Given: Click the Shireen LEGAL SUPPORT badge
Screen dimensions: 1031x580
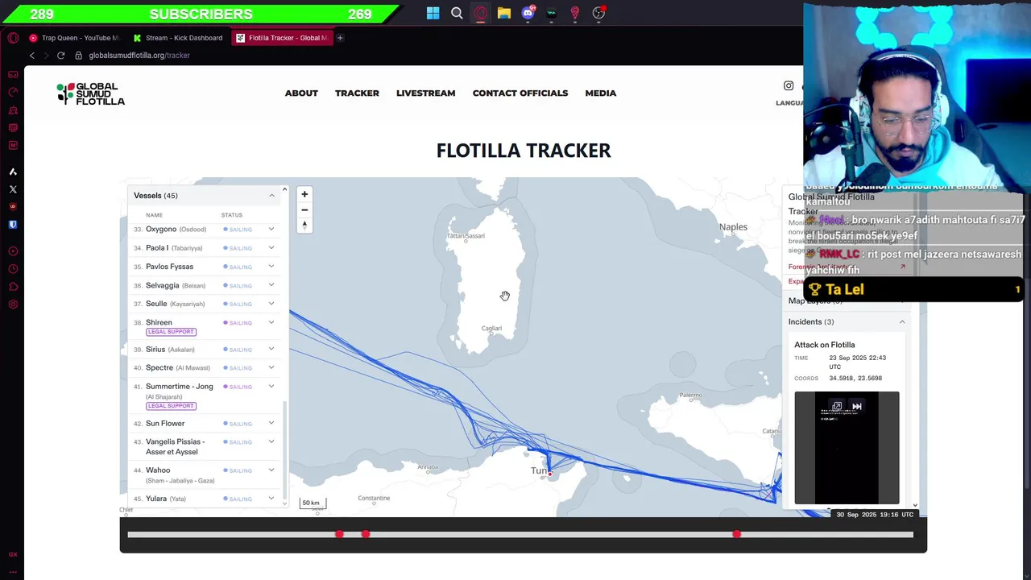Looking at the screenshot, I should [171, 332].
